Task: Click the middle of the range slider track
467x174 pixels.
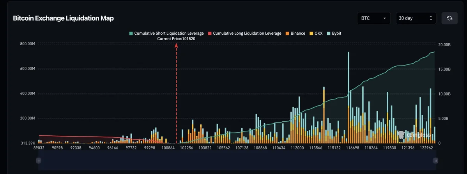Action: pos(237,160)
